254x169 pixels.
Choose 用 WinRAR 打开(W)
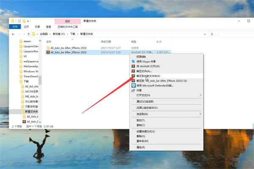[x=166, y=66]
